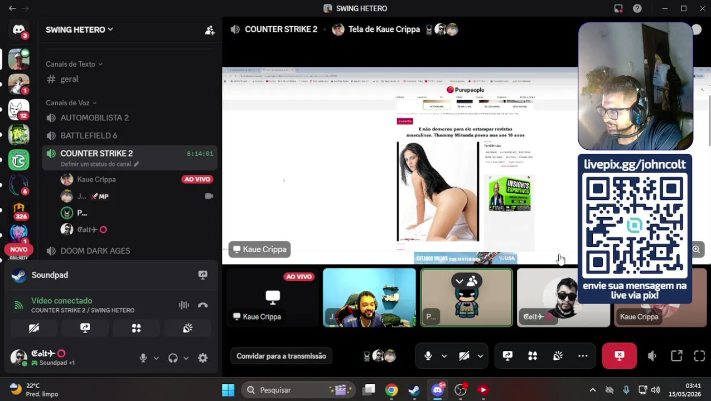The height and width of the screenshot is (401, 711).
Task: Open noise suppression waveform icon
Action: click(184, 305)
